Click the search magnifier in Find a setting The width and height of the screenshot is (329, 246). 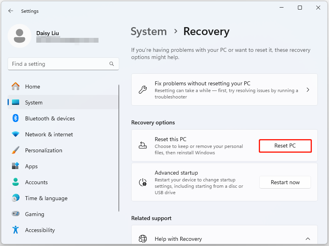pyautogui.click(x=112, y=64)
